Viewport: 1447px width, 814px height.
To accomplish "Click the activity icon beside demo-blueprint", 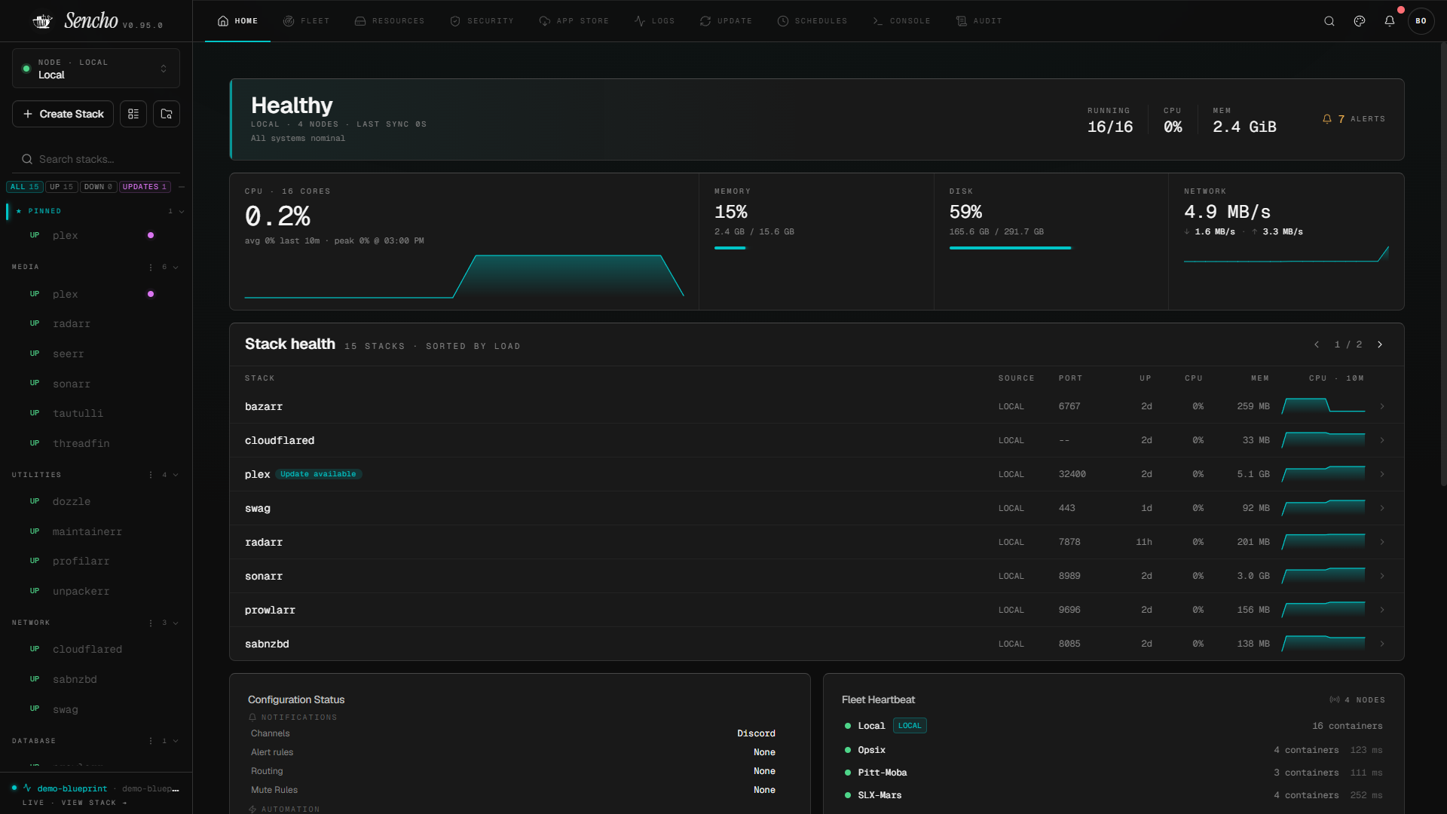I will tap(27, 788).
